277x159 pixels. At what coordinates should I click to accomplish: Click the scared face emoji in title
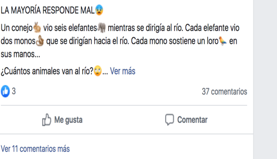tap(99, 11)
